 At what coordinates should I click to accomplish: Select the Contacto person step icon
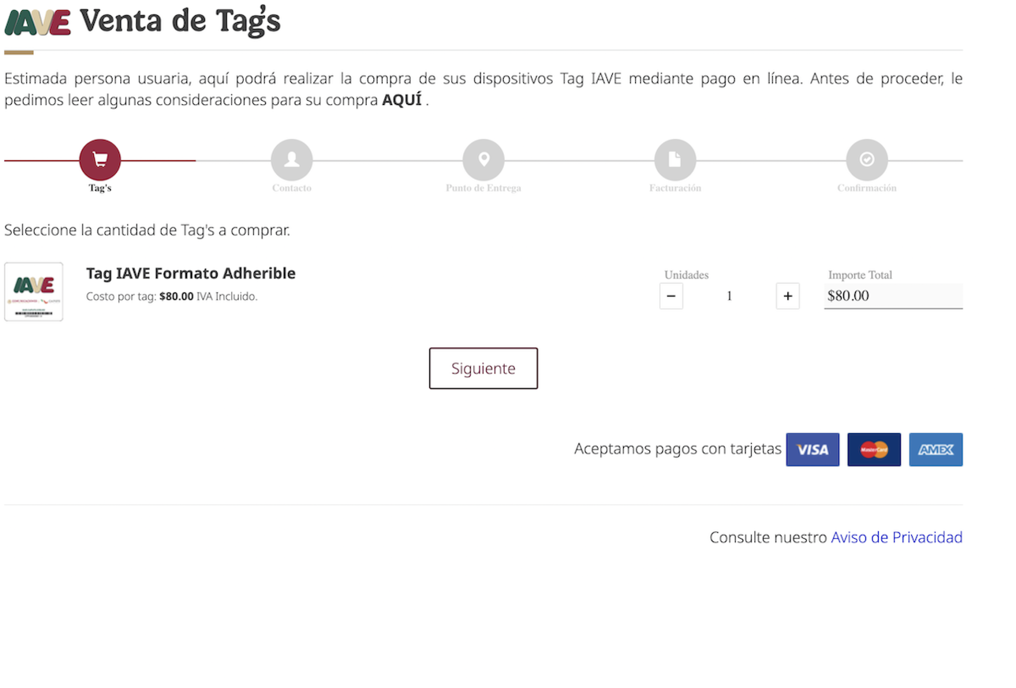click(292, 160)
